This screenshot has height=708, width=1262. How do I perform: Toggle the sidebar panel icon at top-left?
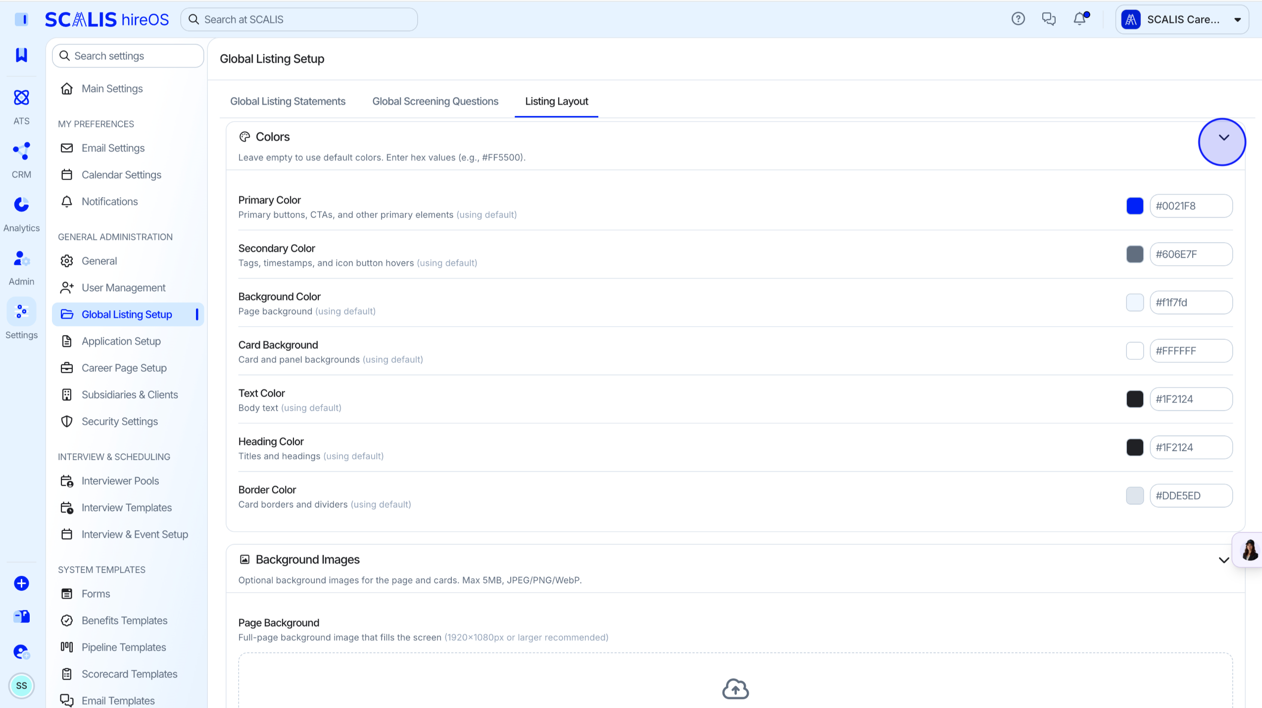click(21, 19)
